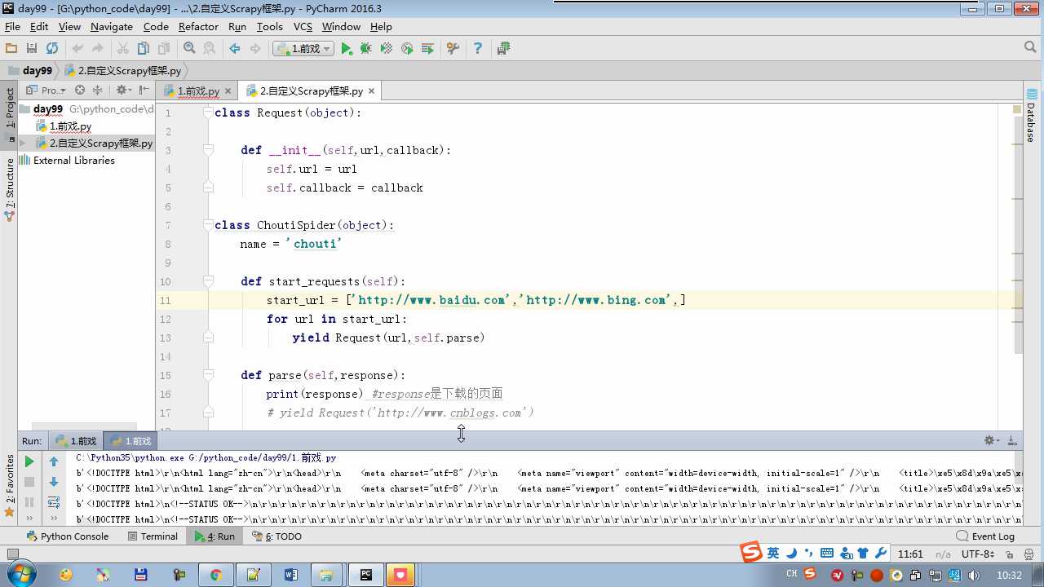Hide Run panel with the download-arrow icon
Viewport: 1044px width, 587px height.
tap(1012, 440)
